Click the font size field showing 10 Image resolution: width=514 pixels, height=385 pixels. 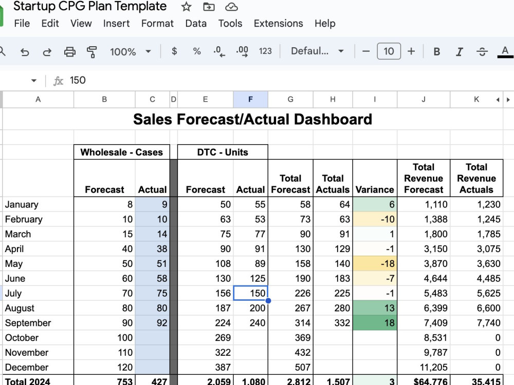(x=389, y=51)
